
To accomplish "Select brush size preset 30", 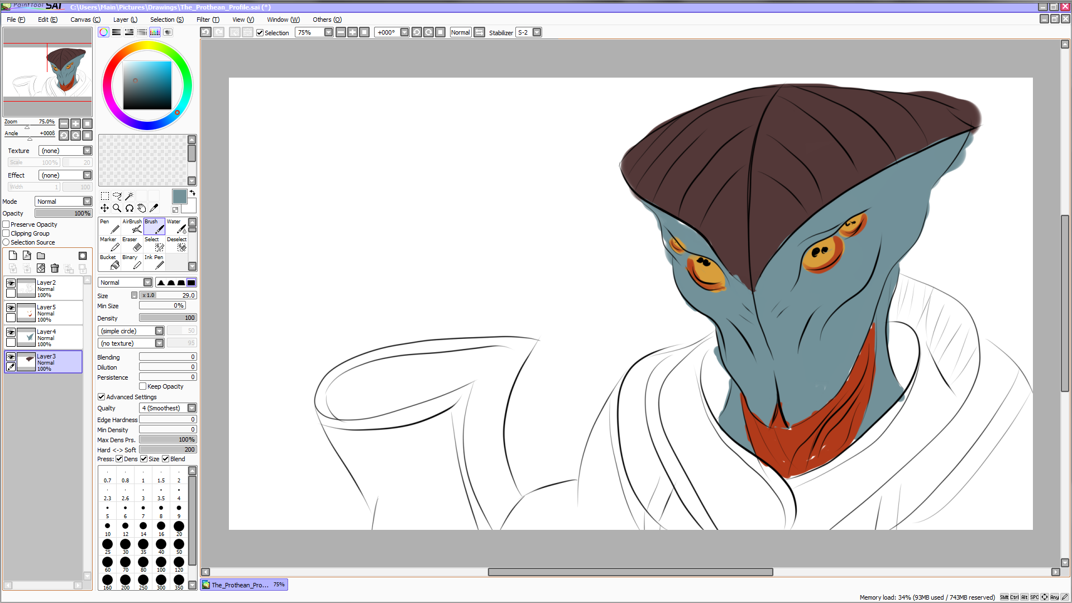I will tap(125, 547).
